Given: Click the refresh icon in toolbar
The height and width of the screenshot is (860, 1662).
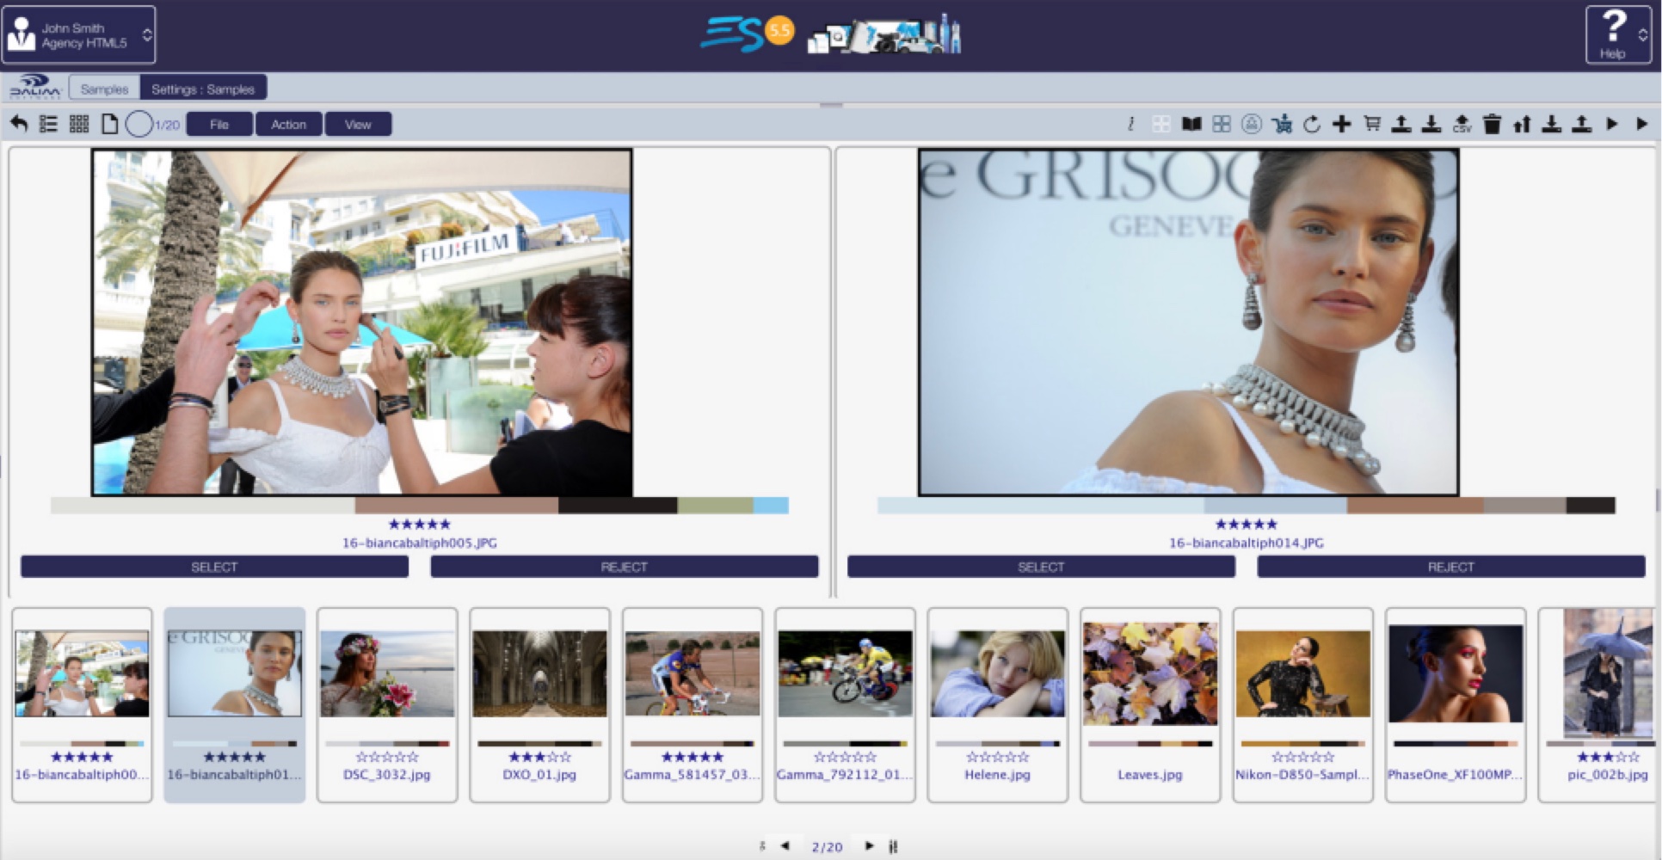Looking at the screenshot, I should [1311, 124].
